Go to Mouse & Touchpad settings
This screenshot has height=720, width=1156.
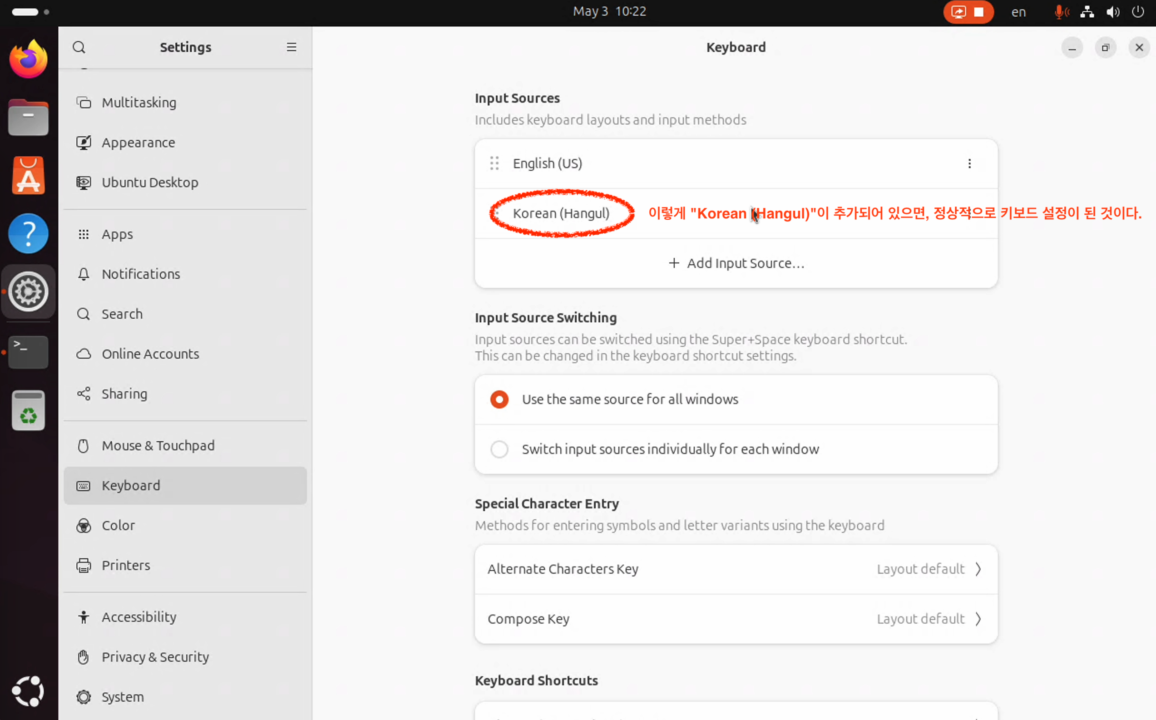coord(158,445)
